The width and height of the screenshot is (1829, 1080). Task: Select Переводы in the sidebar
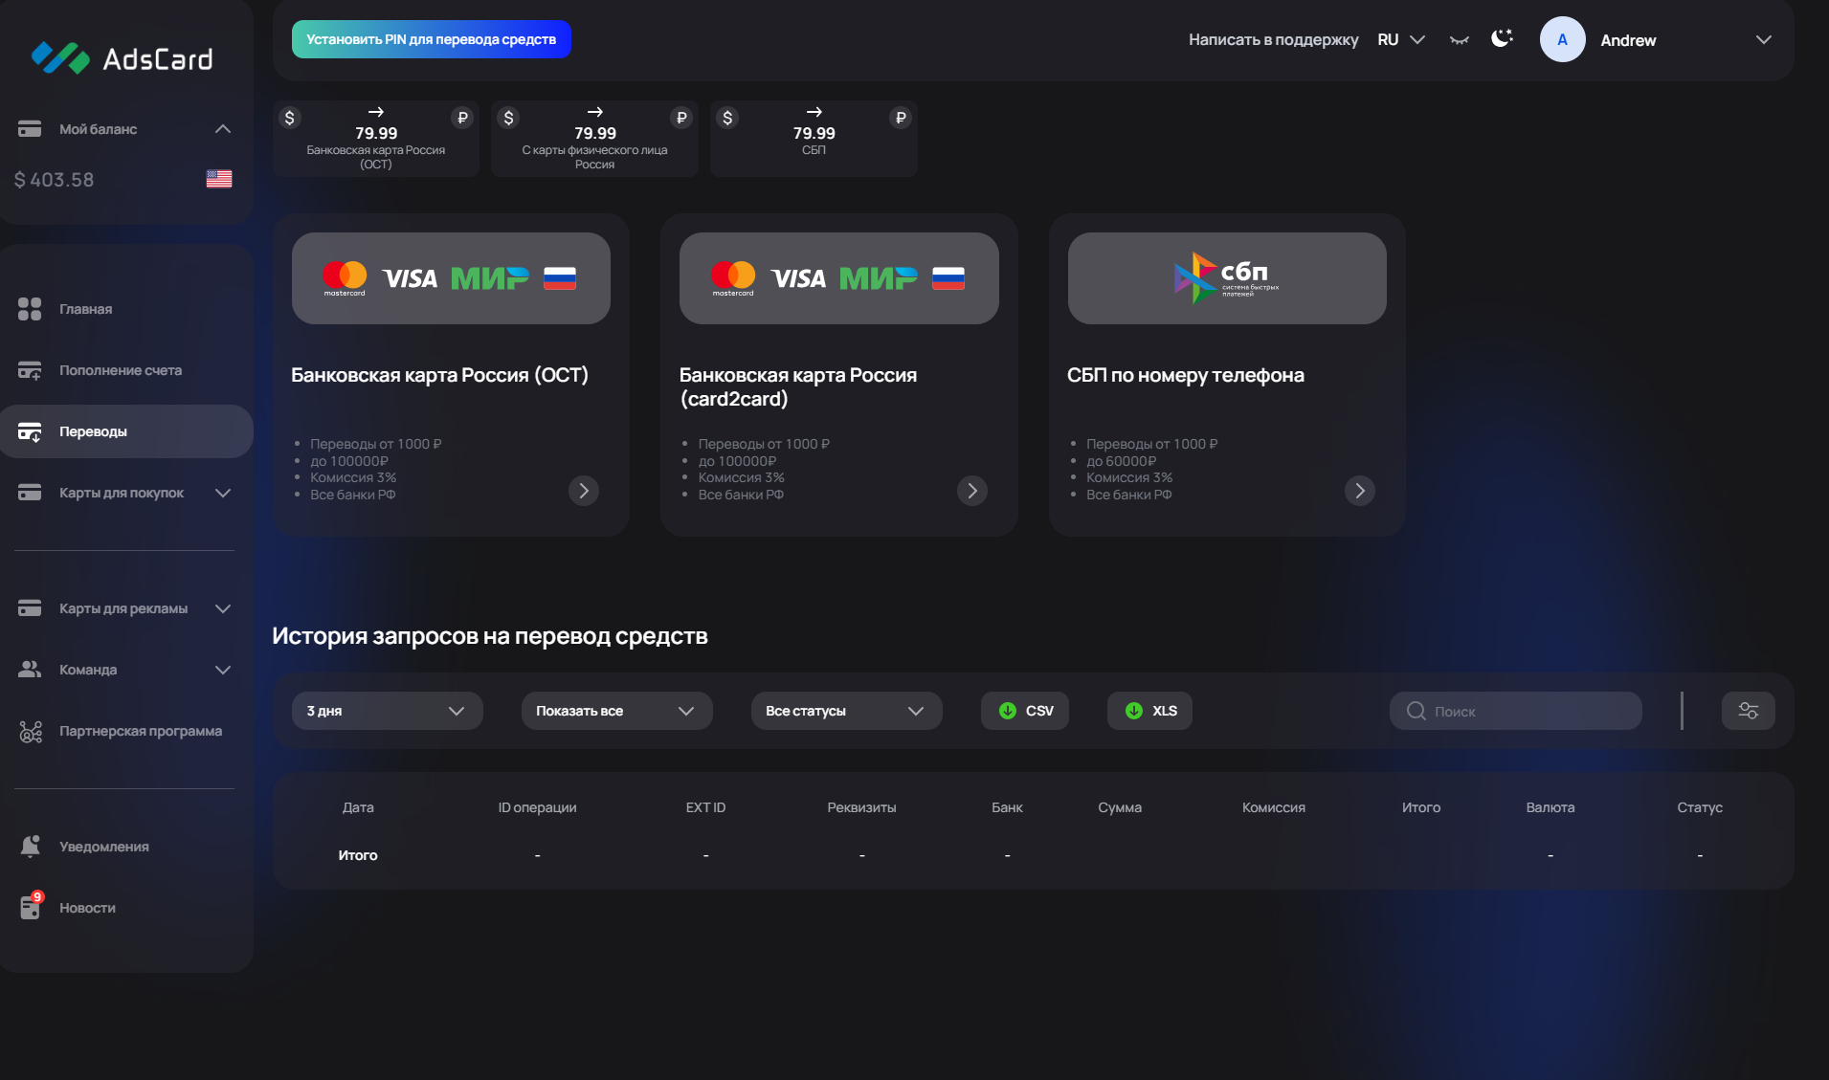[x=126, y=431]
